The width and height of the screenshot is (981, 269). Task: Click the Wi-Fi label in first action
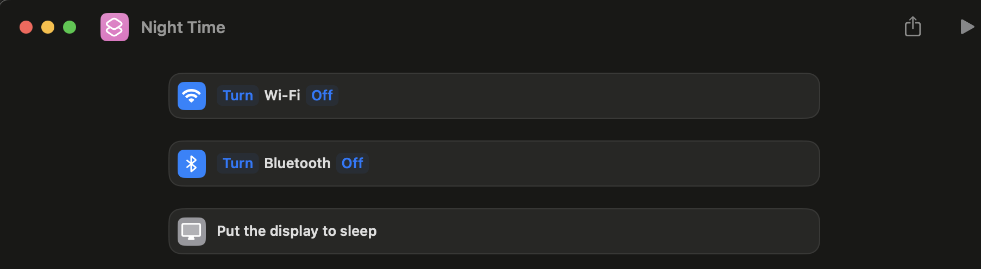(282, 95)
